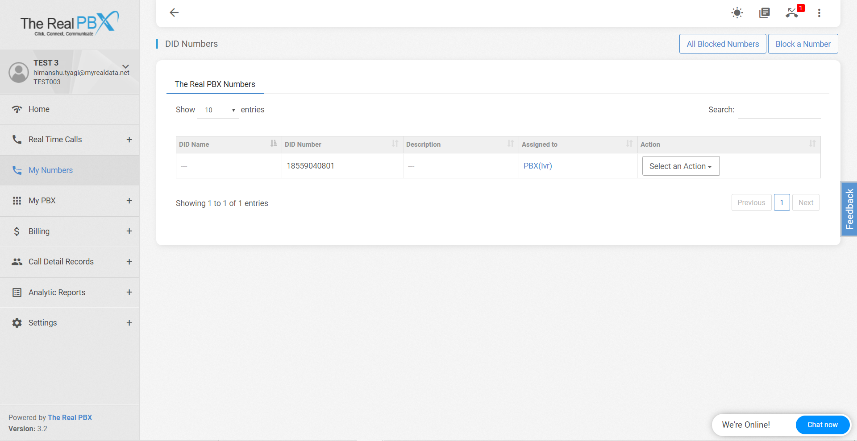Sort table by Assigned to column

629,144
